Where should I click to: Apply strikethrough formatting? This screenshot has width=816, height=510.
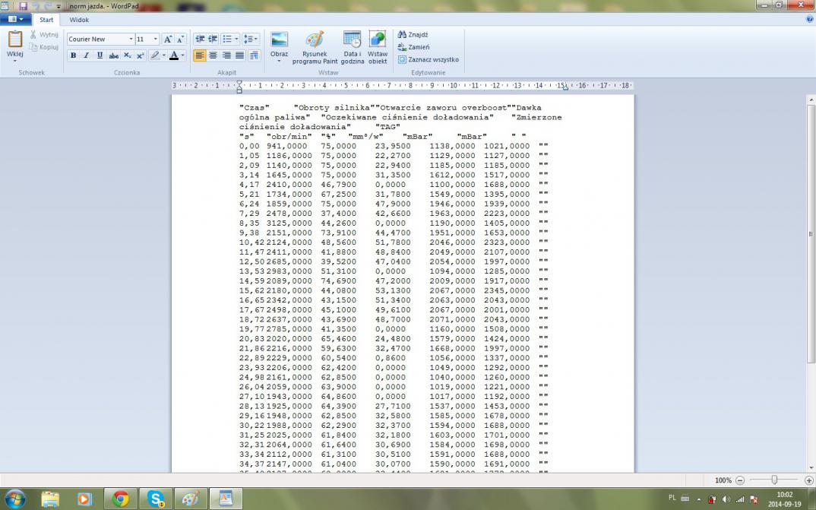point(113,55)
